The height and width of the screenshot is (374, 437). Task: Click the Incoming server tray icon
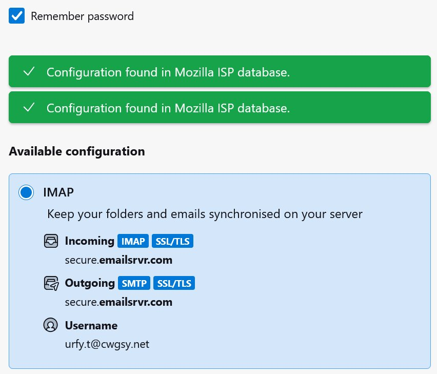pos(51,241)
